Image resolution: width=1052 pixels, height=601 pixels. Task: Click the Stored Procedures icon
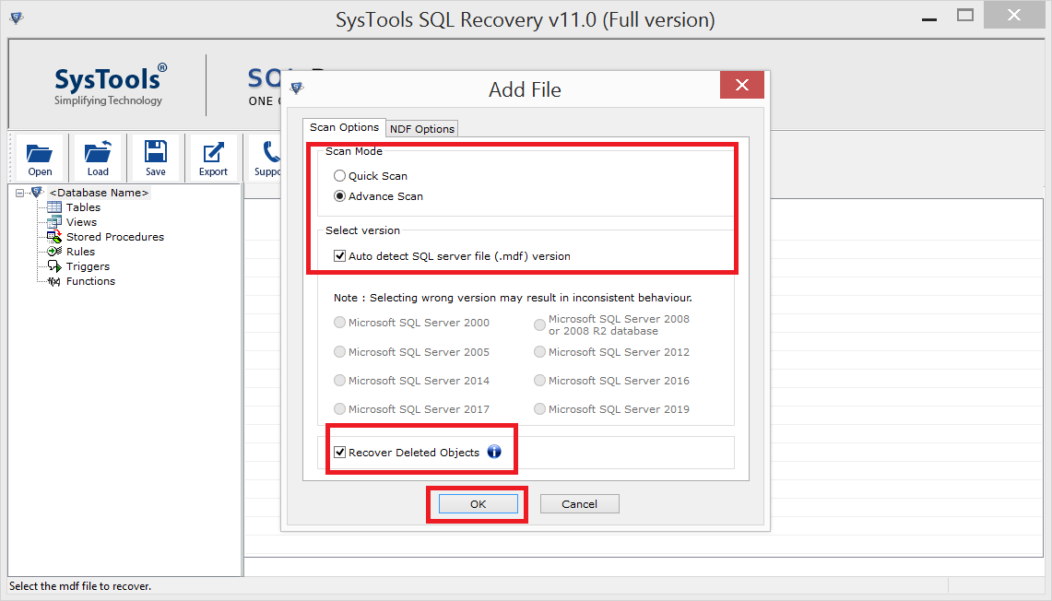(53, 236)
